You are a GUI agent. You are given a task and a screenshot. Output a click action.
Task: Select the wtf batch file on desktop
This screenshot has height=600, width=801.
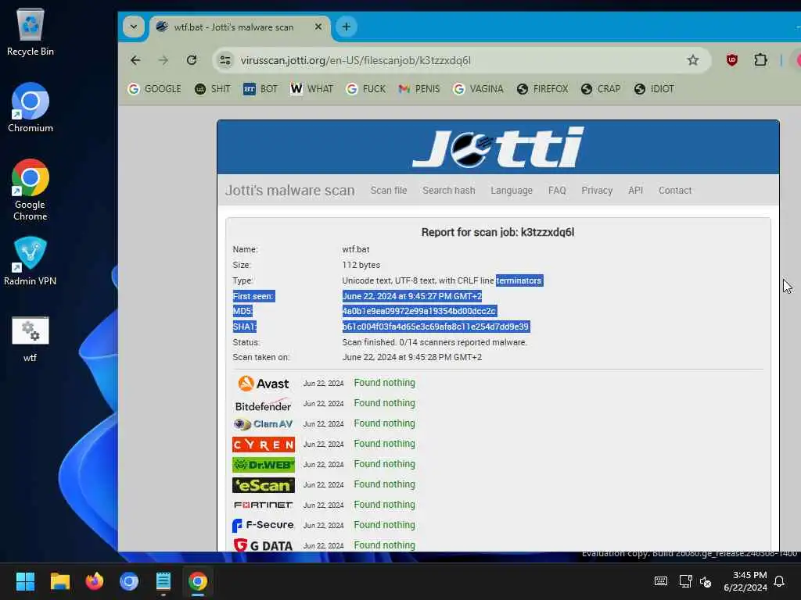coord(31,339)
